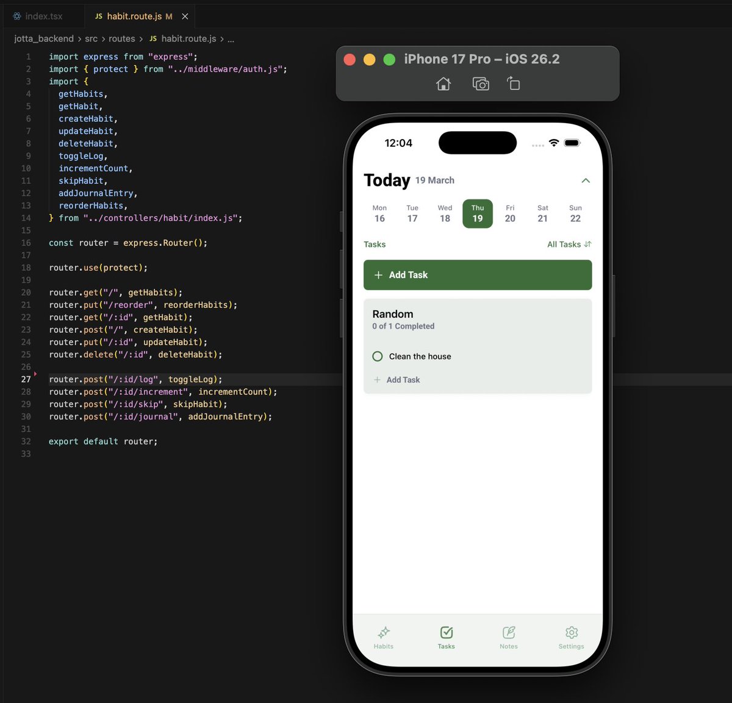
Task: Click the Tasks section label above the list
Action: tap(375, 244)
